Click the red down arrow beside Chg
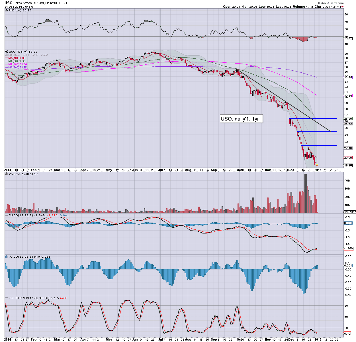 [x=343, y=7]
